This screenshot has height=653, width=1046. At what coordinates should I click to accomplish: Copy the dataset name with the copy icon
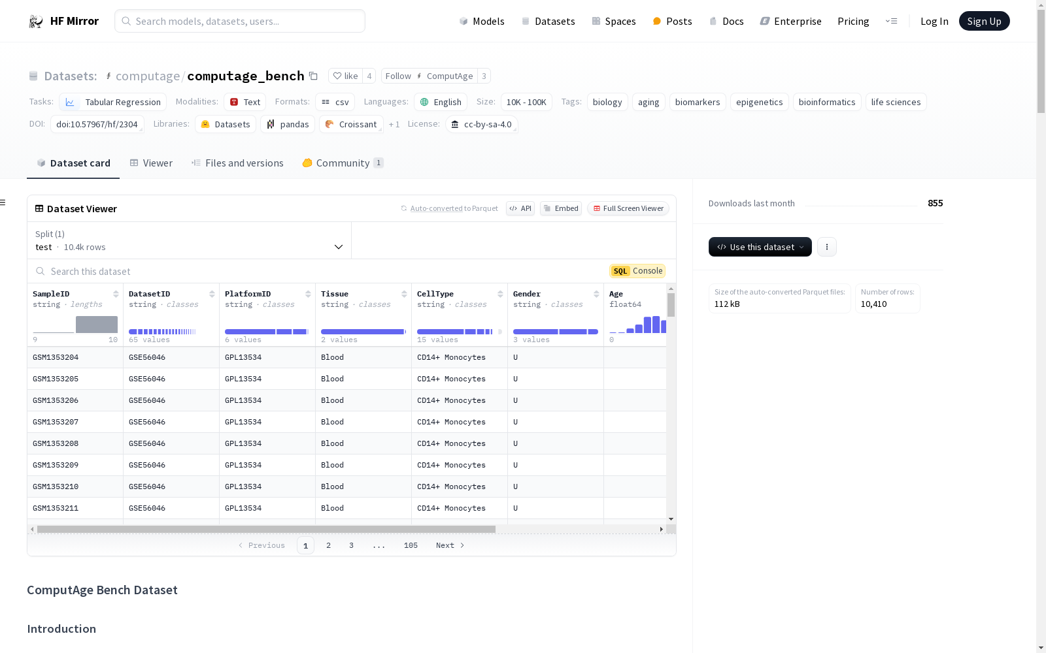pos(313,76)
